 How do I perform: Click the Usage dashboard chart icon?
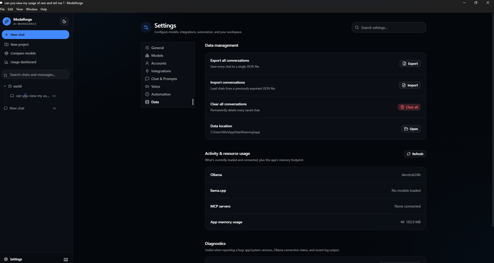pos(6,62)
